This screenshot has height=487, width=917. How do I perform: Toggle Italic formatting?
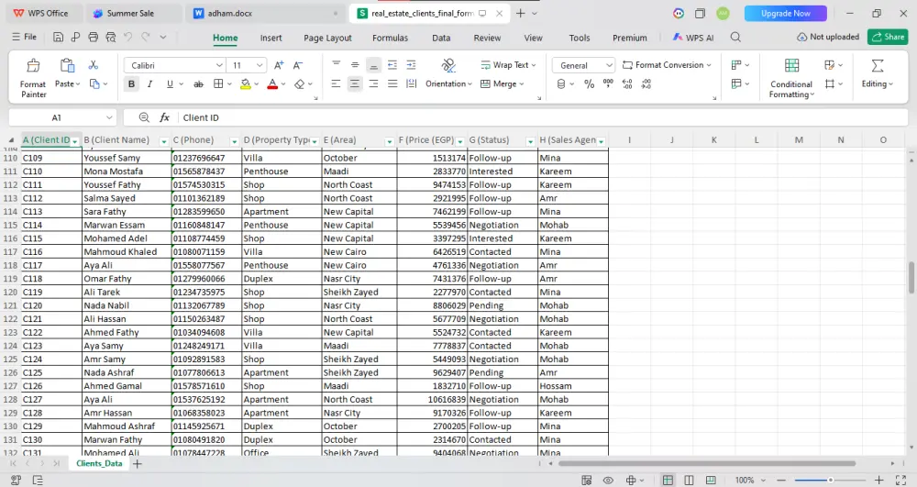coord(149,84)
